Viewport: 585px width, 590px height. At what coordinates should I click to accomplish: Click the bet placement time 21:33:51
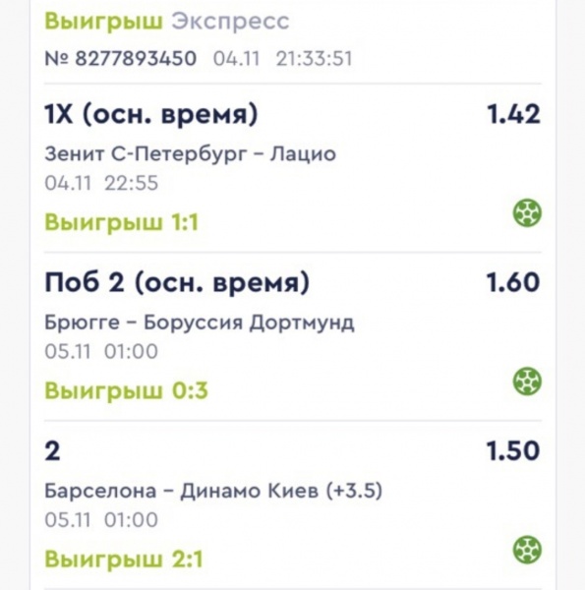[x=315, y=59]
